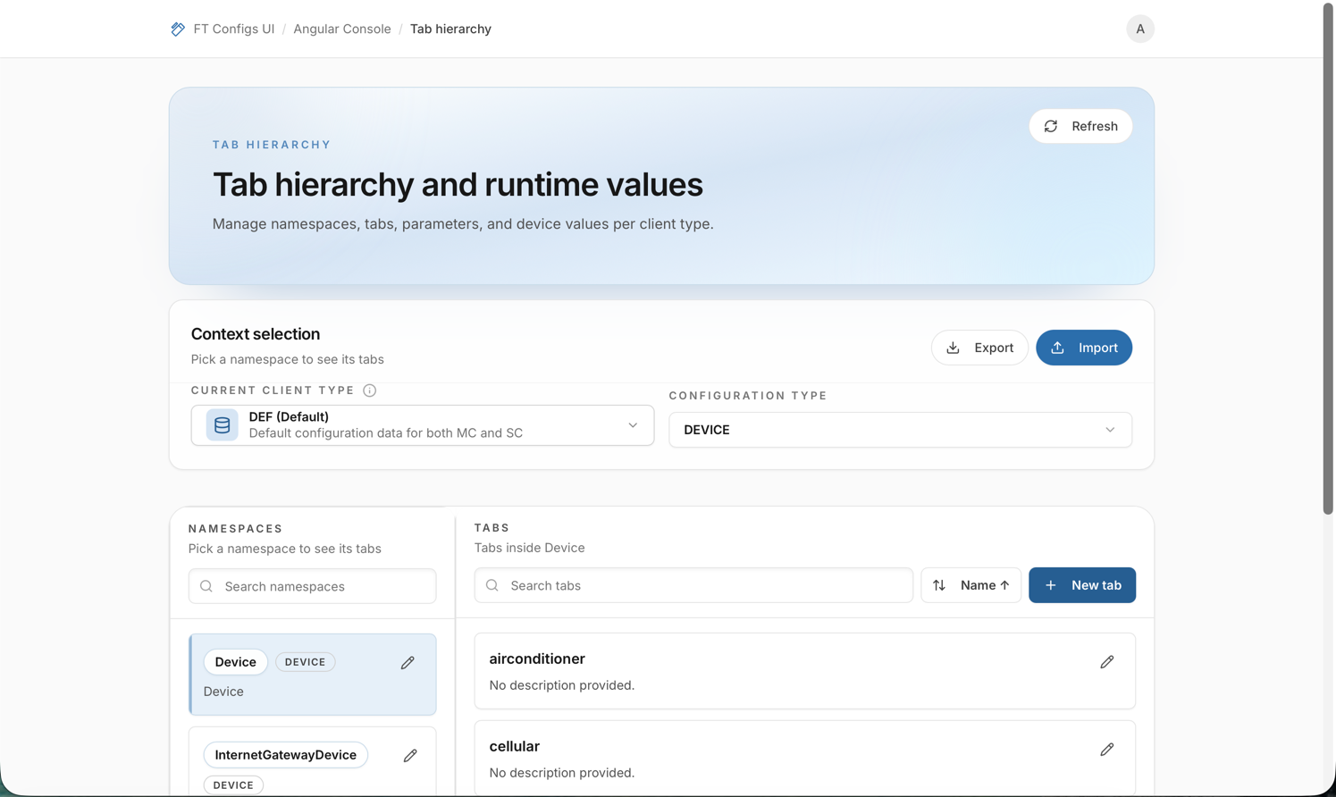Click the database icon in client type selector
This screenshot has width=1336, height=797.
[222, 425]
